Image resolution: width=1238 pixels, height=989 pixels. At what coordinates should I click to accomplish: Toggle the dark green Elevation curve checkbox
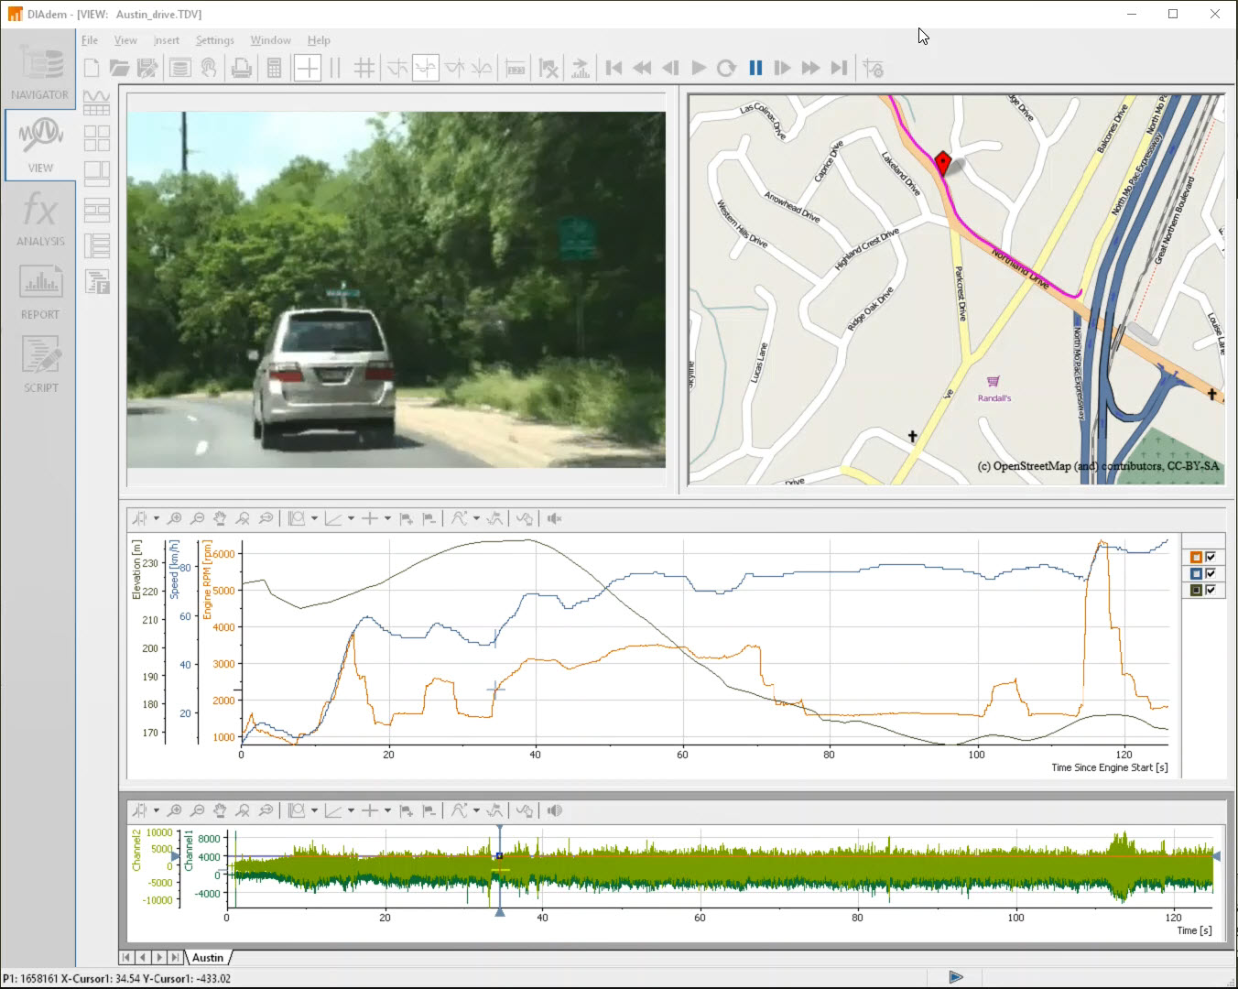(x=1211, y=590)
